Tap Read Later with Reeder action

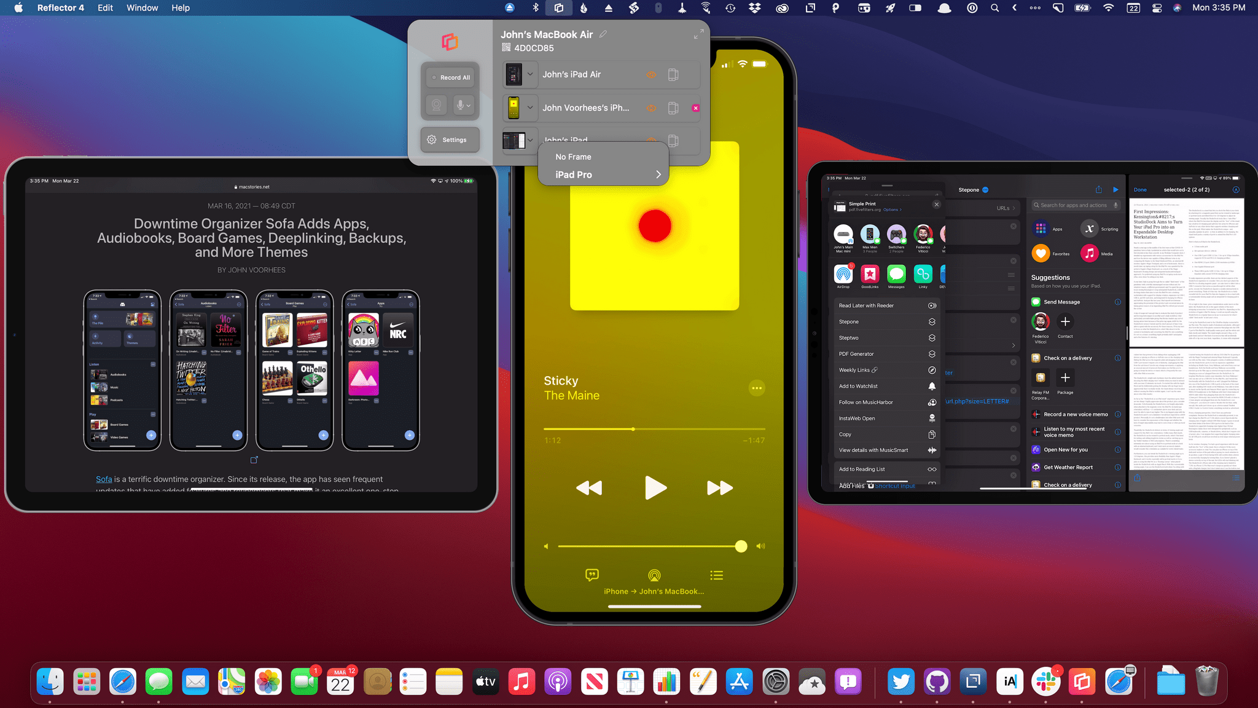click(x=887, y=305)
